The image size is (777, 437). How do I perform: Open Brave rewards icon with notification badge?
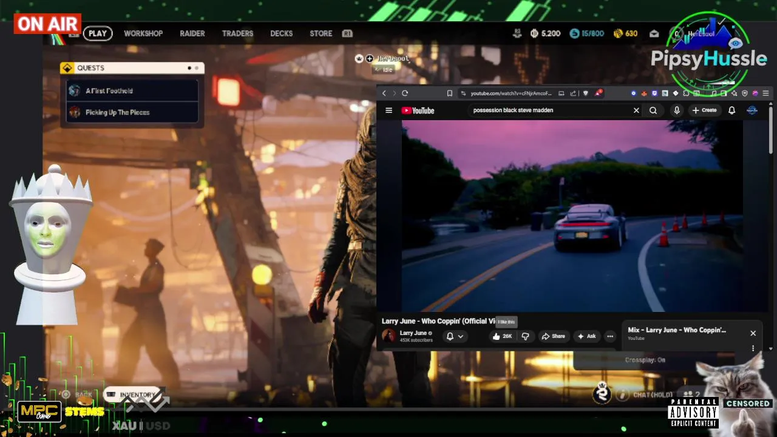[599, 93]
